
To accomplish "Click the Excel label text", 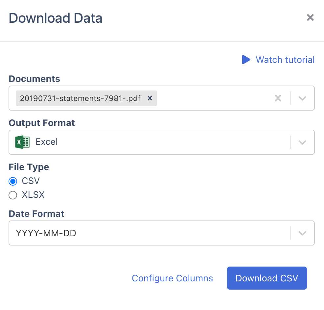I will (x=46, y=142).
